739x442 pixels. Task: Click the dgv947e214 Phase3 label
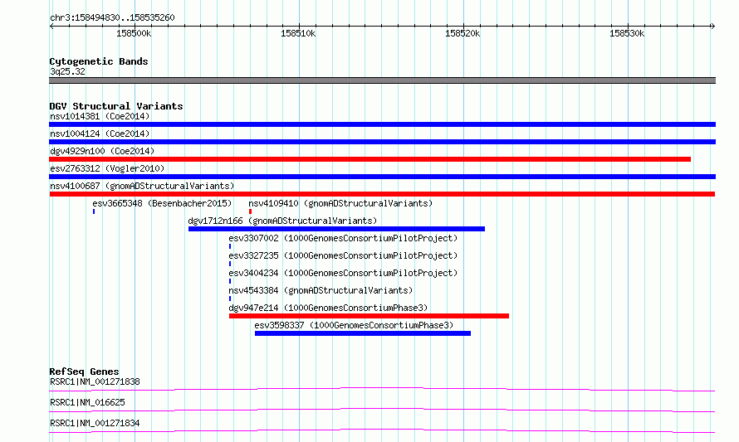tap(328, 308)
